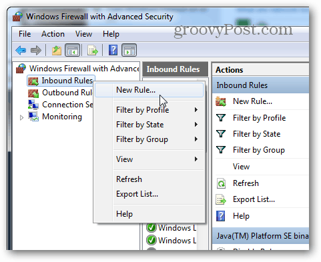Click the Back arrow toolbar icon
Image resolution: width=321 pixels, height=262 pixels.
[x=21, y=50]
